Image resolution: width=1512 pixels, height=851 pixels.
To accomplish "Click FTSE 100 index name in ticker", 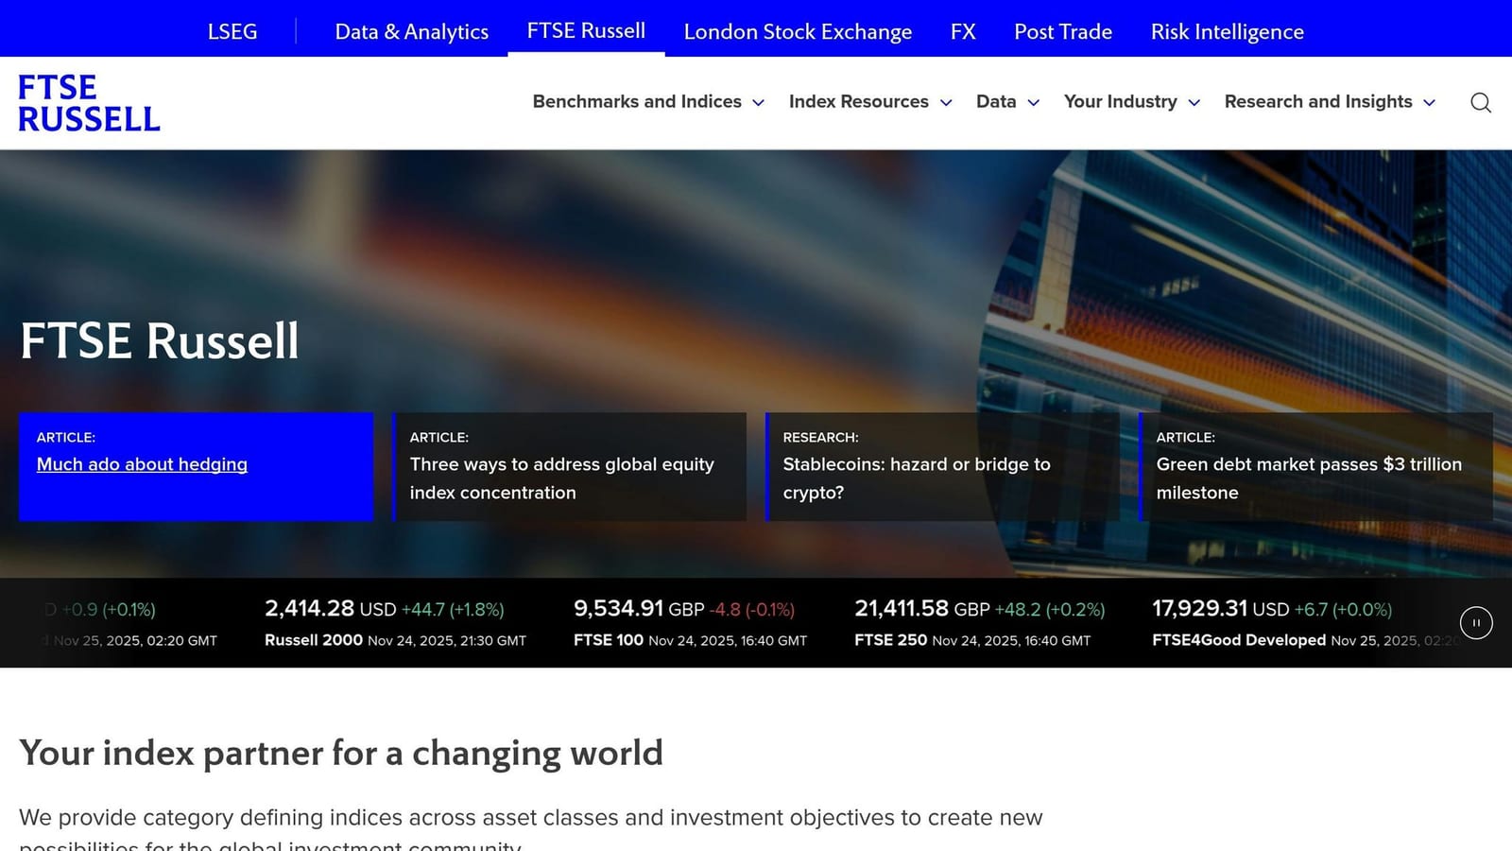I will pos(609,640).
